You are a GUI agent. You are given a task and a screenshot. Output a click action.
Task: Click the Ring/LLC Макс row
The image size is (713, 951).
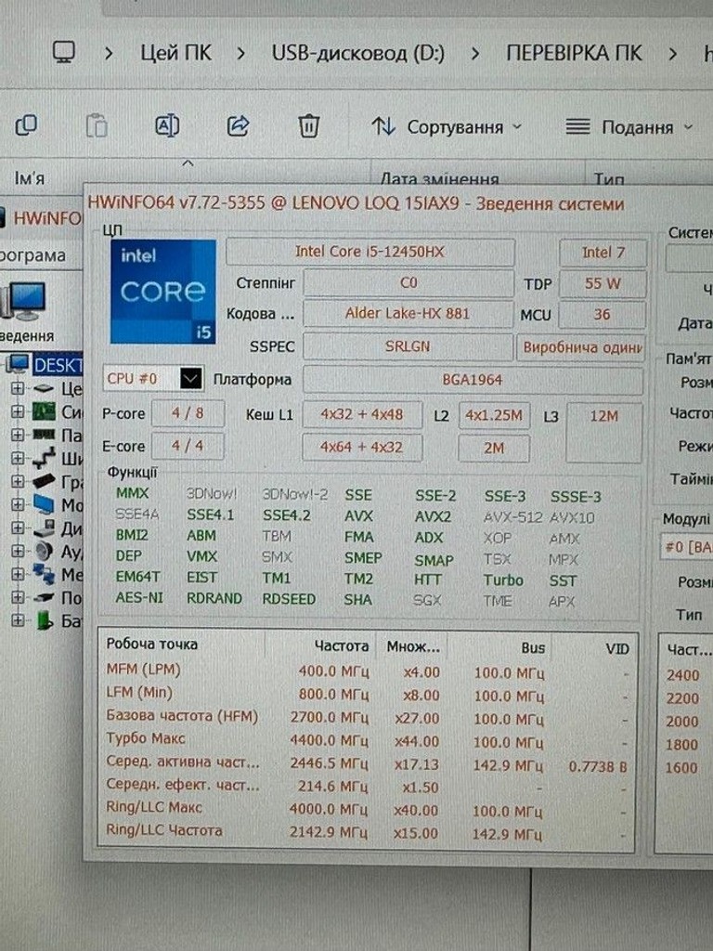pyautogui.click(x=367, y=809)
